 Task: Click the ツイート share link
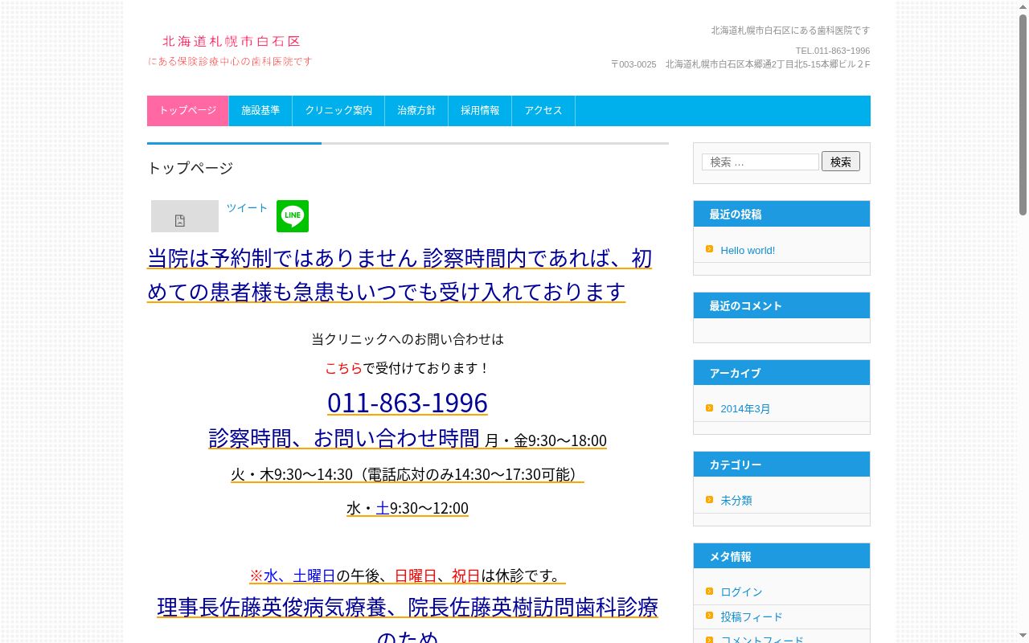(247, 207)
